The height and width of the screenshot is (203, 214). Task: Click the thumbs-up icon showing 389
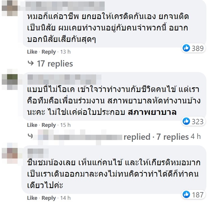pos(186,48)
